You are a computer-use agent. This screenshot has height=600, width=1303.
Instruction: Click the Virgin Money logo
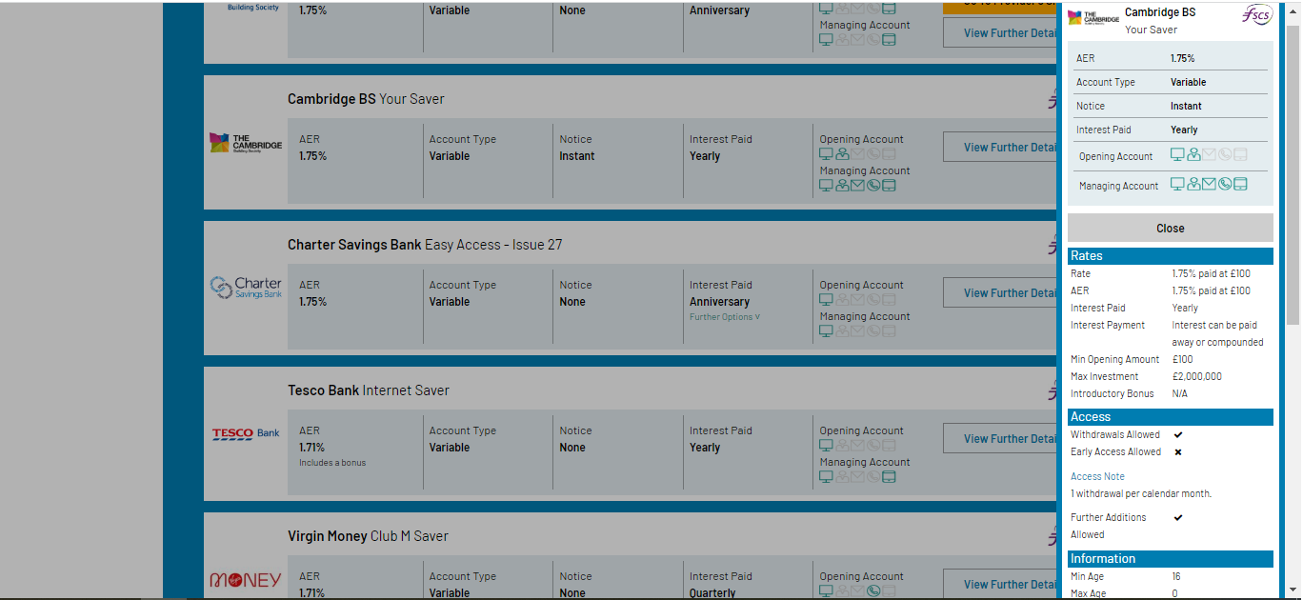[246, 580]
